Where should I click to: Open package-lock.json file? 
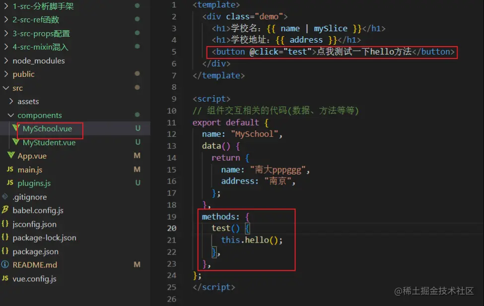point(45,238)
